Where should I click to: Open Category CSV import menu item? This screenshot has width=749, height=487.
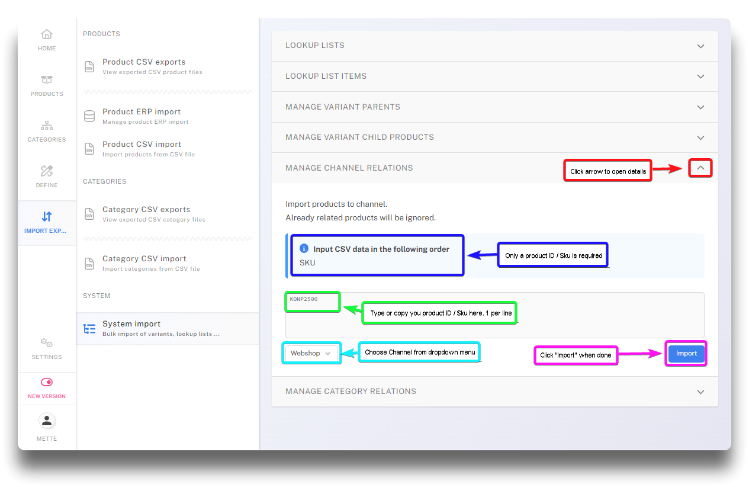(x=144, y=259)
